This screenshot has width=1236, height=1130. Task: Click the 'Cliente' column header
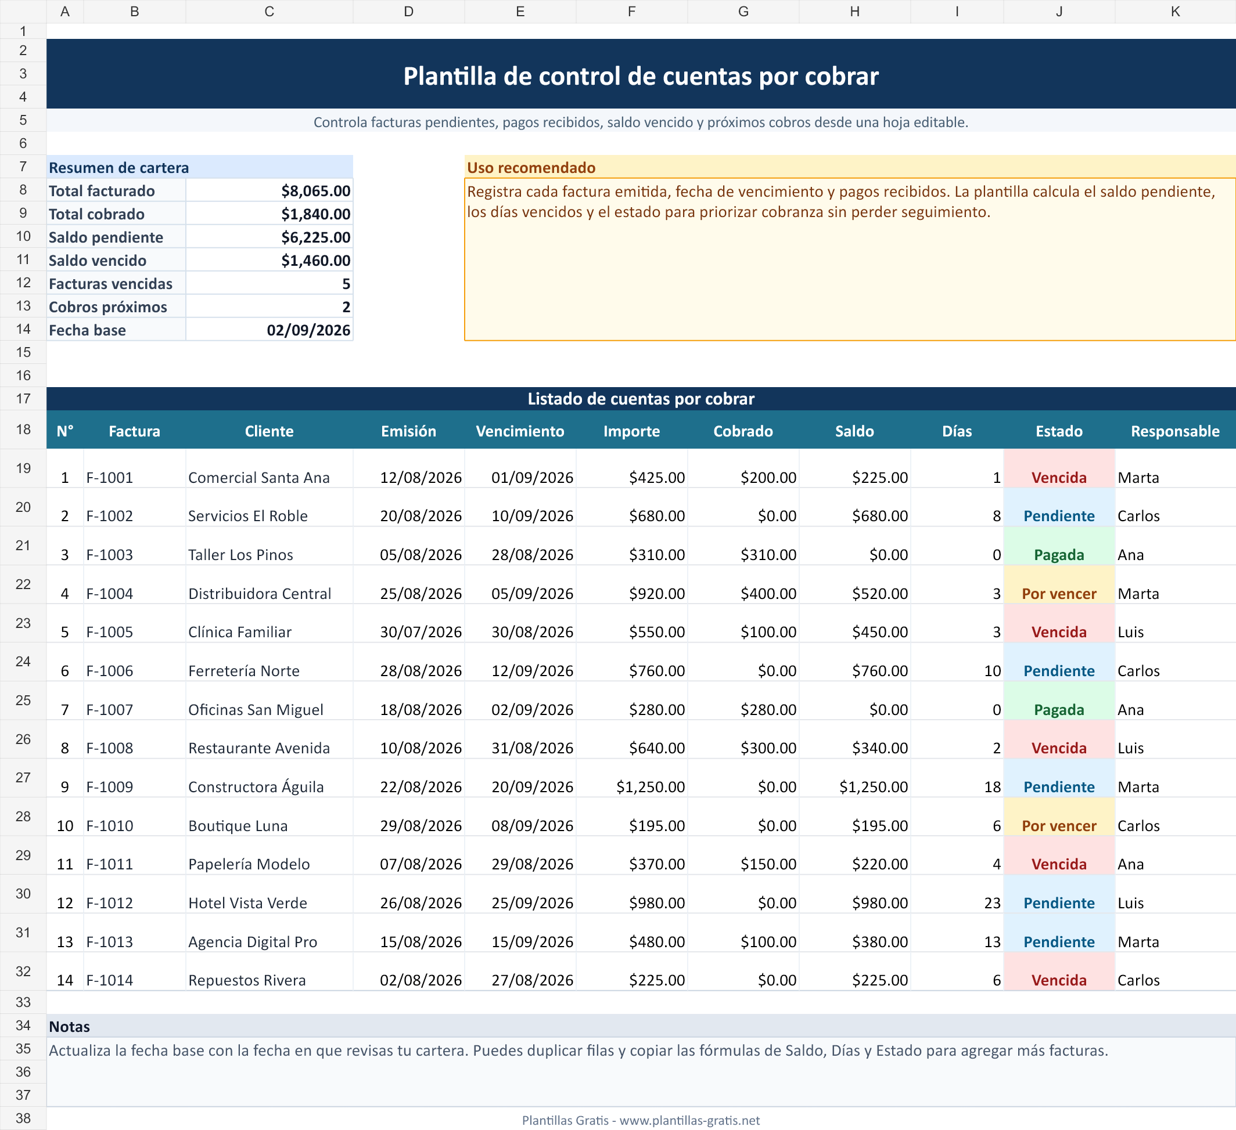tap(269, 431)
